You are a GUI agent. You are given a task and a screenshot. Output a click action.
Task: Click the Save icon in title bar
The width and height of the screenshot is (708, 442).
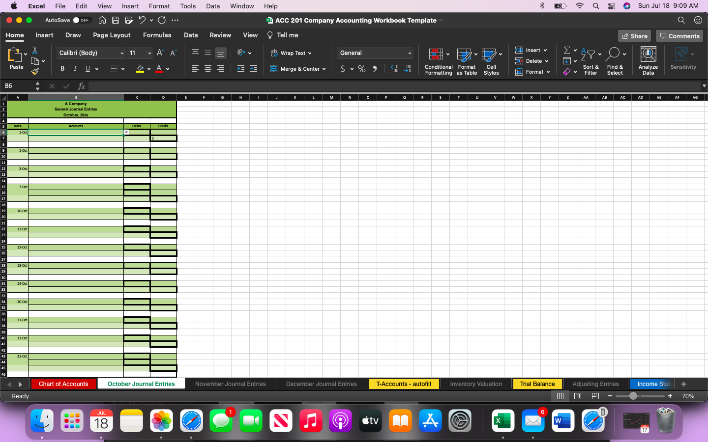pyautogui.click(x=116, y=20)
